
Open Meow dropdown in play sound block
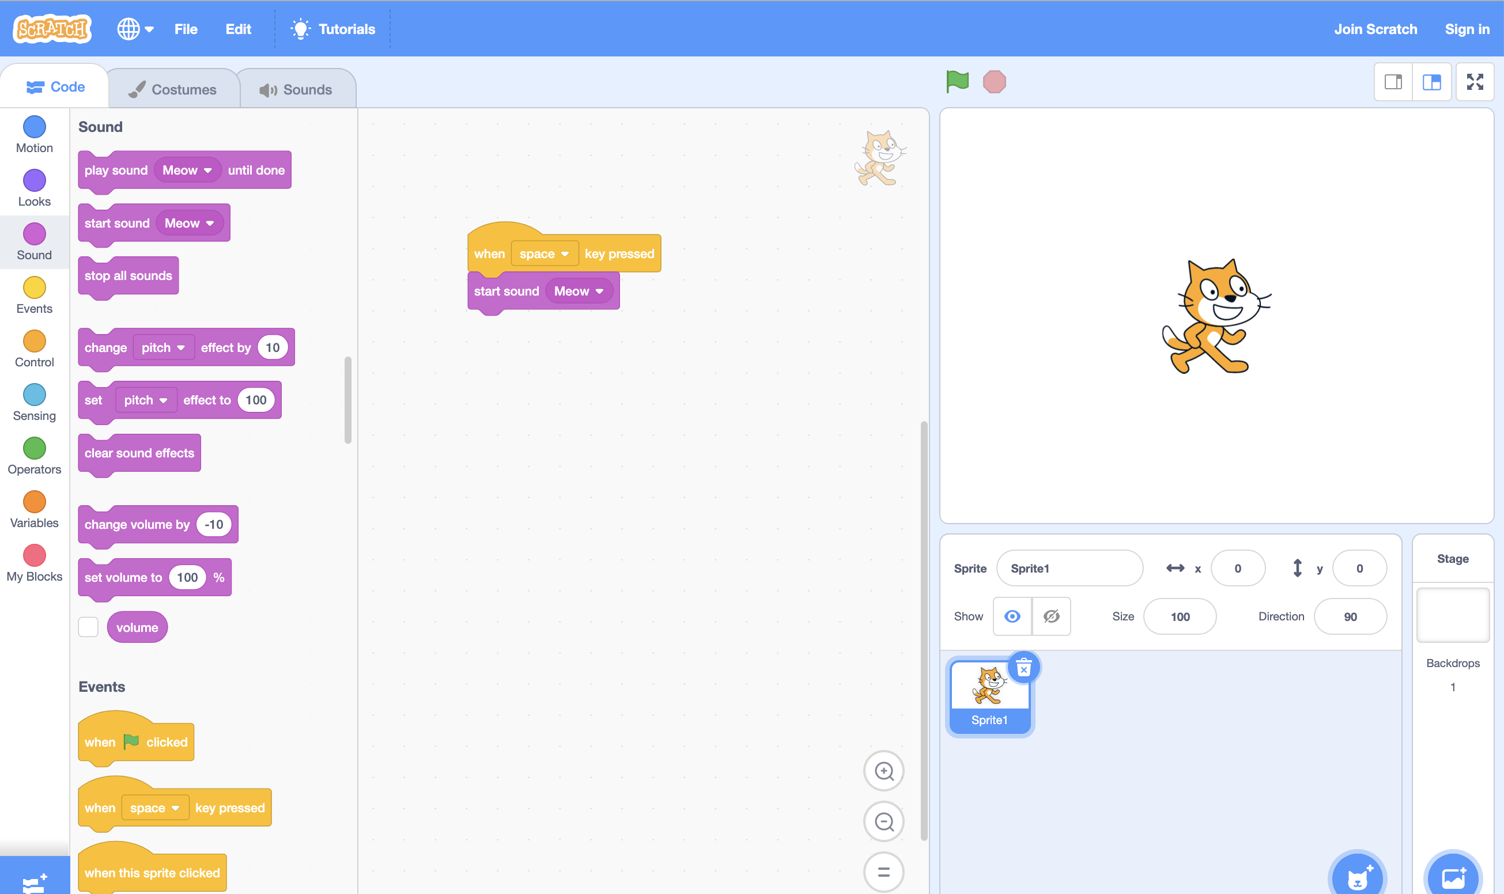point(187,171)
